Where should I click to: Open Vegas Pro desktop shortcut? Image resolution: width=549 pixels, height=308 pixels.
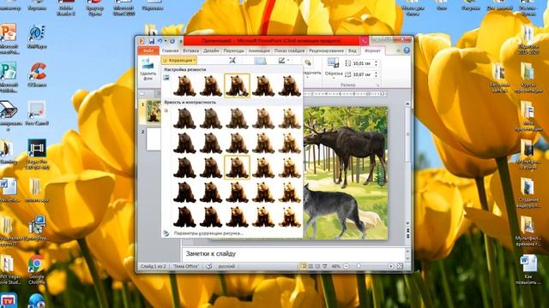pyautogui.click(x=37, y=154)
